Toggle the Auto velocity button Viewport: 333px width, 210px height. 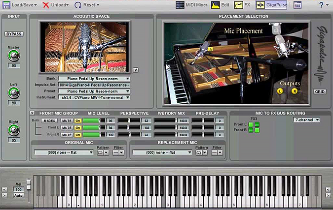(18, 196)
